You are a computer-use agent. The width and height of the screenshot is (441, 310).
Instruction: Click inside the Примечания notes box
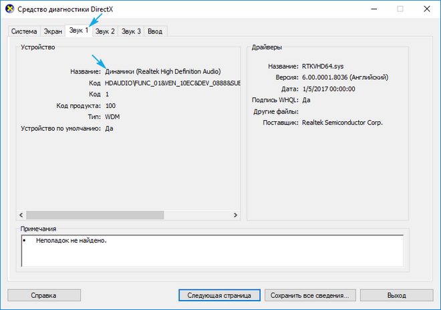[x=212, y=250]
